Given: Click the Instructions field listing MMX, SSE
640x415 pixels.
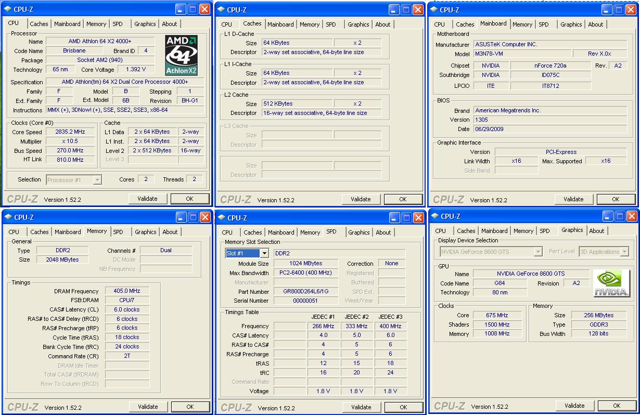Looking at the screenshot, I should (x=125, y=110).
